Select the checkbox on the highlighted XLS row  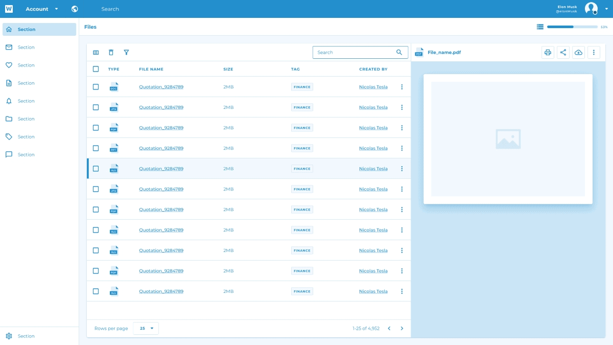tap(96, 169)
